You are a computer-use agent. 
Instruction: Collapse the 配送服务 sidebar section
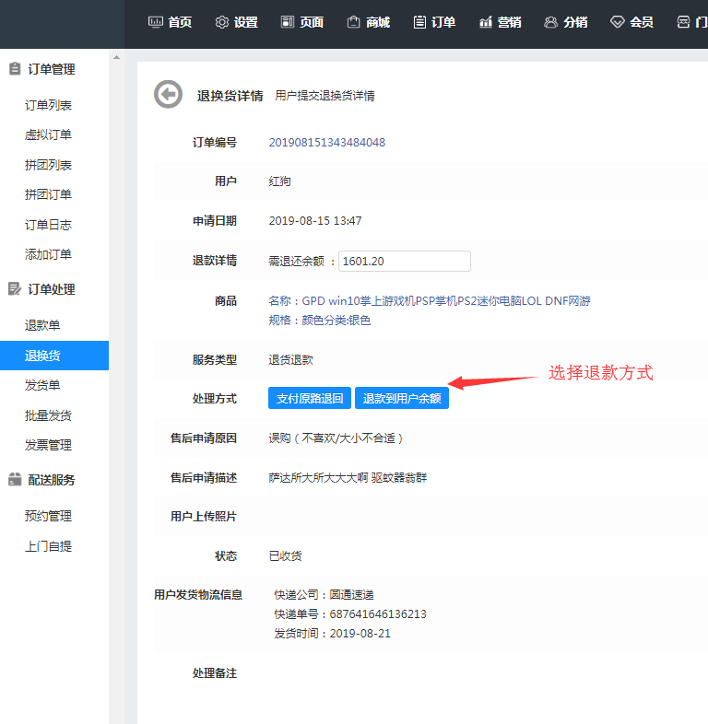tap(51, 480)
